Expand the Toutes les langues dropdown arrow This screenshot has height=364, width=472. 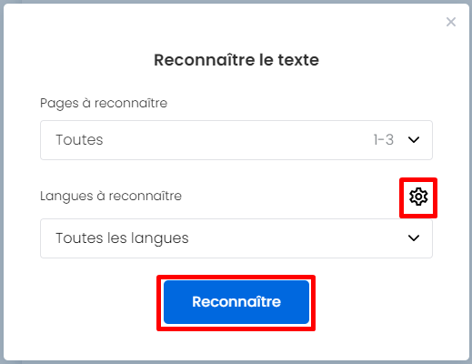pyautogui.click(x=414, y=238)
